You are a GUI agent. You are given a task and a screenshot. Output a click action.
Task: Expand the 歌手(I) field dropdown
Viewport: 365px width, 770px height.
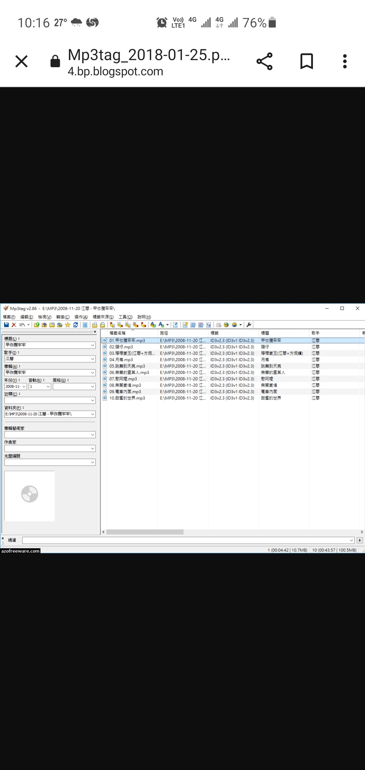tap(93, 359)
